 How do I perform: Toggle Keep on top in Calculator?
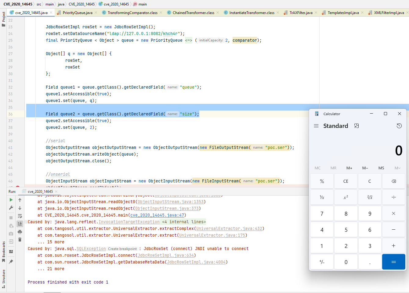357,126
